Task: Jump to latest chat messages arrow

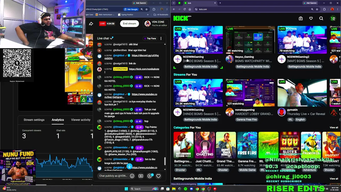Action: (x=129, y=167)
